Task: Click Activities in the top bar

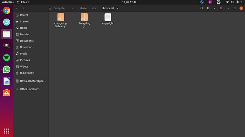Action: pyautogui.click(x=8, y=2)
